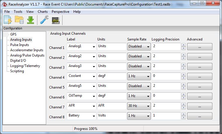The width and height of the screenshot is (222, 134).
Task: Click the green download arrow toolbar icon
Action: [31, 20]
